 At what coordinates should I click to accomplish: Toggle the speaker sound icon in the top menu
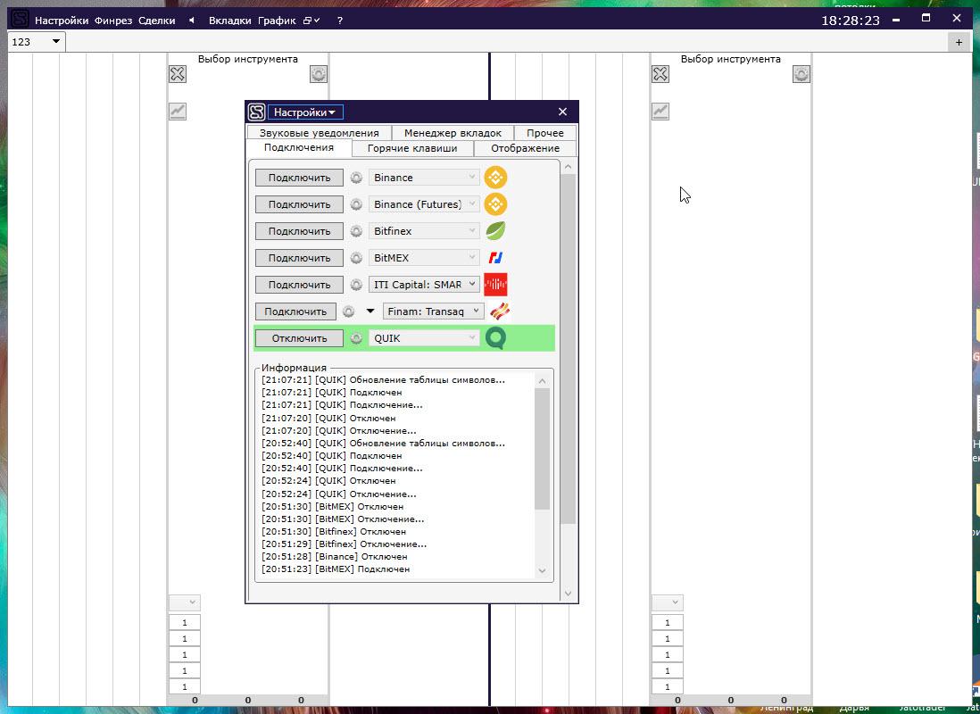pyautogui.click(x=192, y=21)
